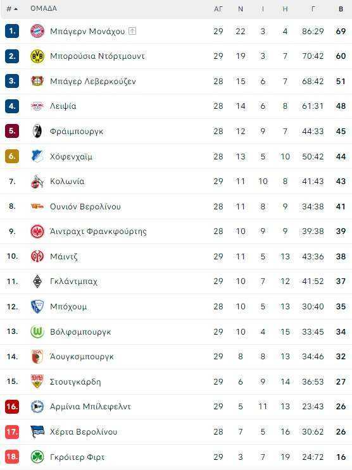Viewport: 352px width, 470px height.
Task: Click the Greuther Fürth clover logo
Action: coord(37,457)
